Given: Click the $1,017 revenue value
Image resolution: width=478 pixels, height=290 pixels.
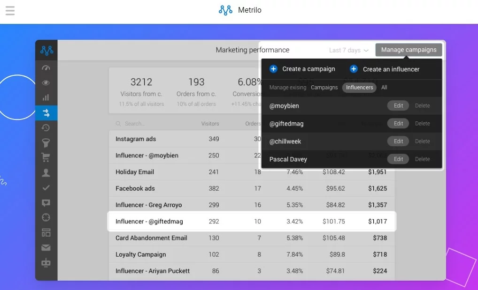Looking at the screenshot, I should click(378, 221).
